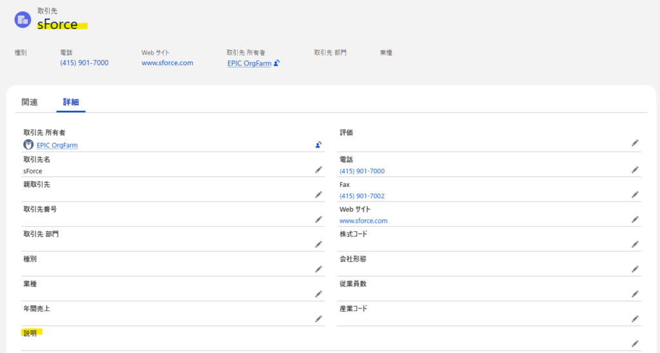Open www.sforce.com in Web サイト detail field
The image size is (660, 353).
[364, 221]
